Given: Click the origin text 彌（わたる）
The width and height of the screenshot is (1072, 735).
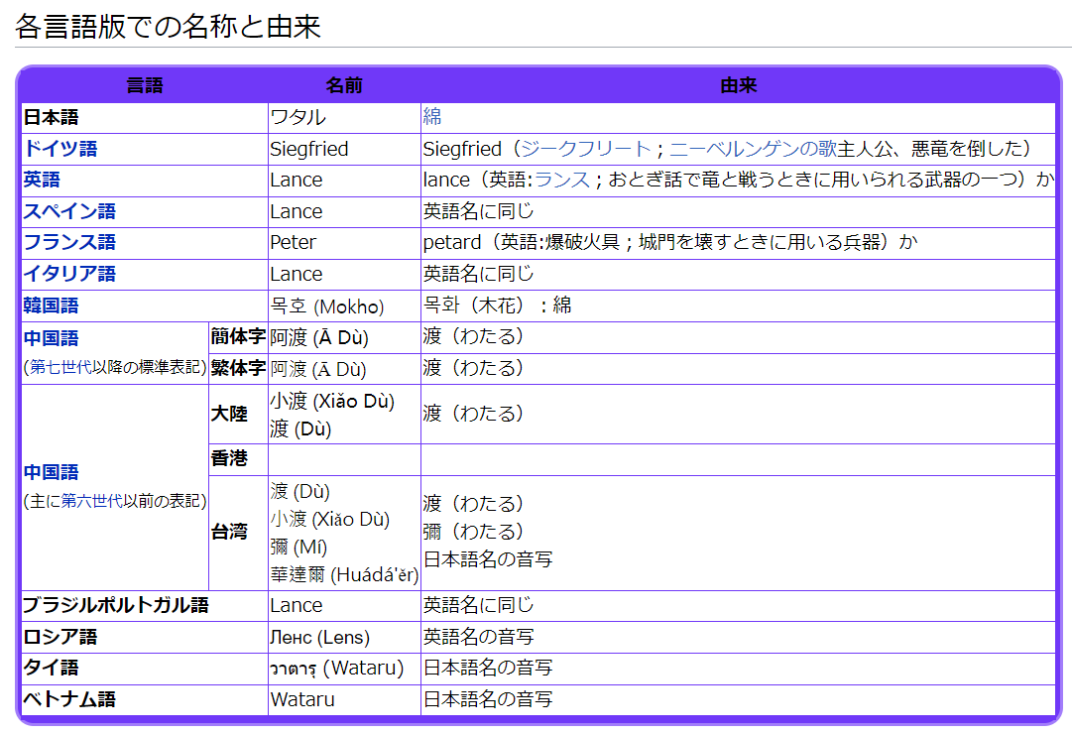Looking at the screenshot, I should 473,532.
